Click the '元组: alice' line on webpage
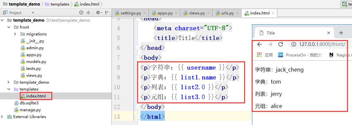 (x=268, y=106)
